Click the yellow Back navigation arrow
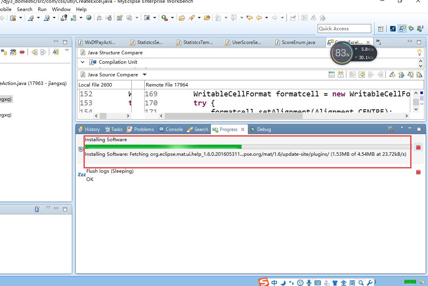The height and width of the screenshot is (286, 428). [259, 18]
